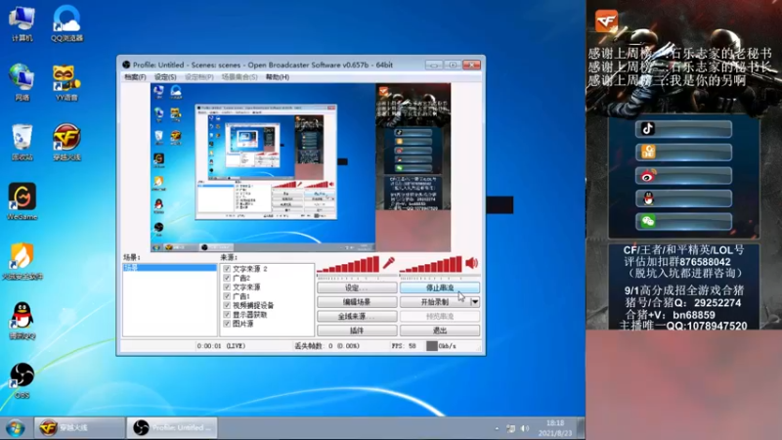Viewport: 782px width, 440px height.
Task: Select the 场景 item in the scenes list
Action: pyautogui.click(x=169, y=268)
